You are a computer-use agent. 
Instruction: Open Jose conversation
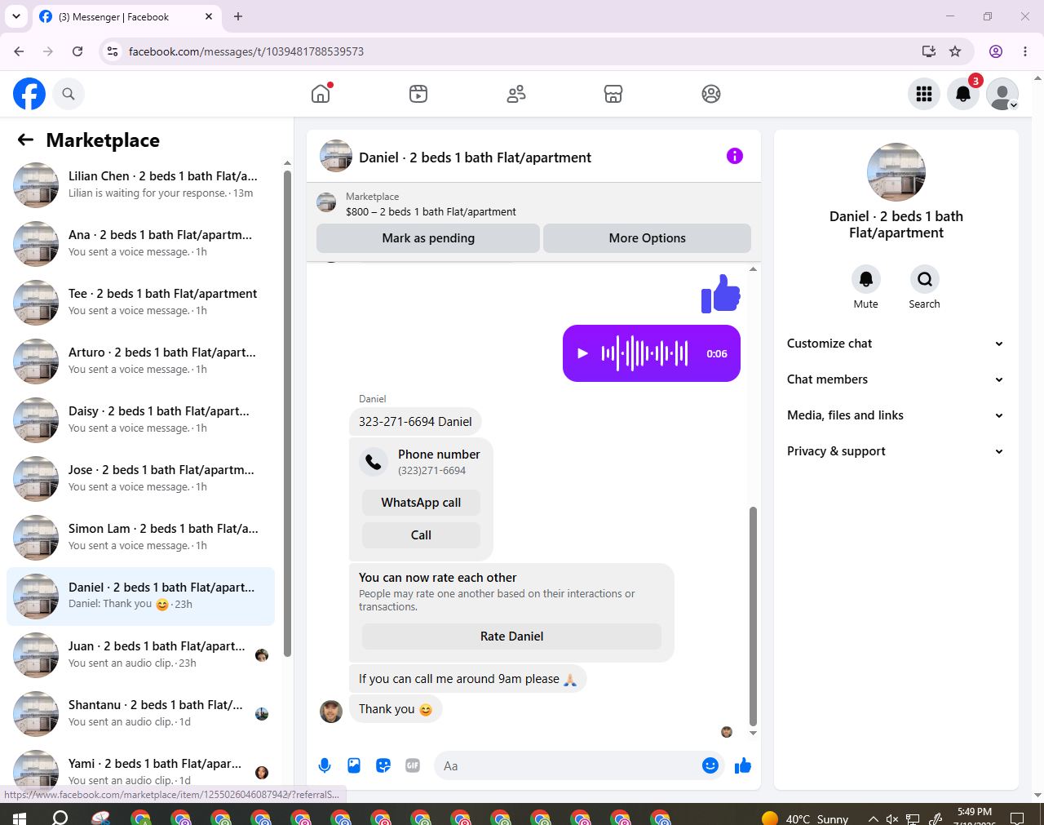click(x=141, y=479)
